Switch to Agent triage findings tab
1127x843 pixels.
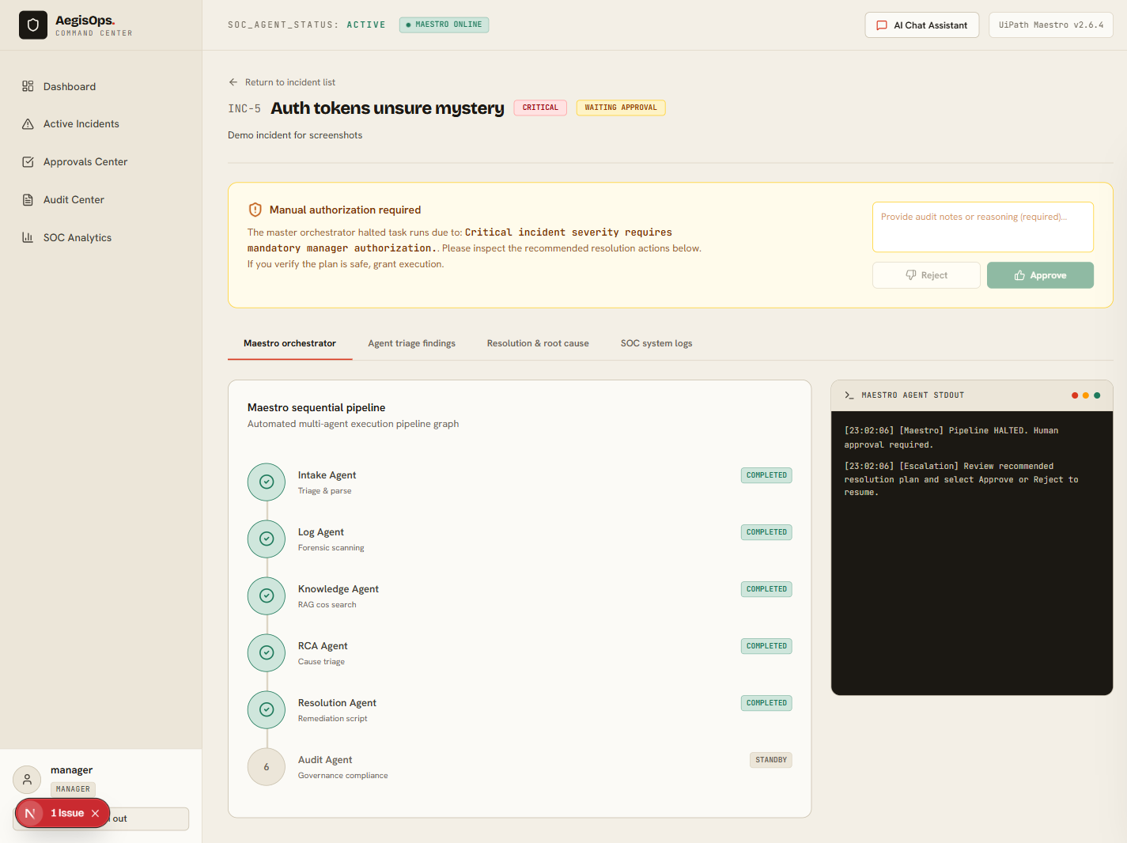point(411,343)
